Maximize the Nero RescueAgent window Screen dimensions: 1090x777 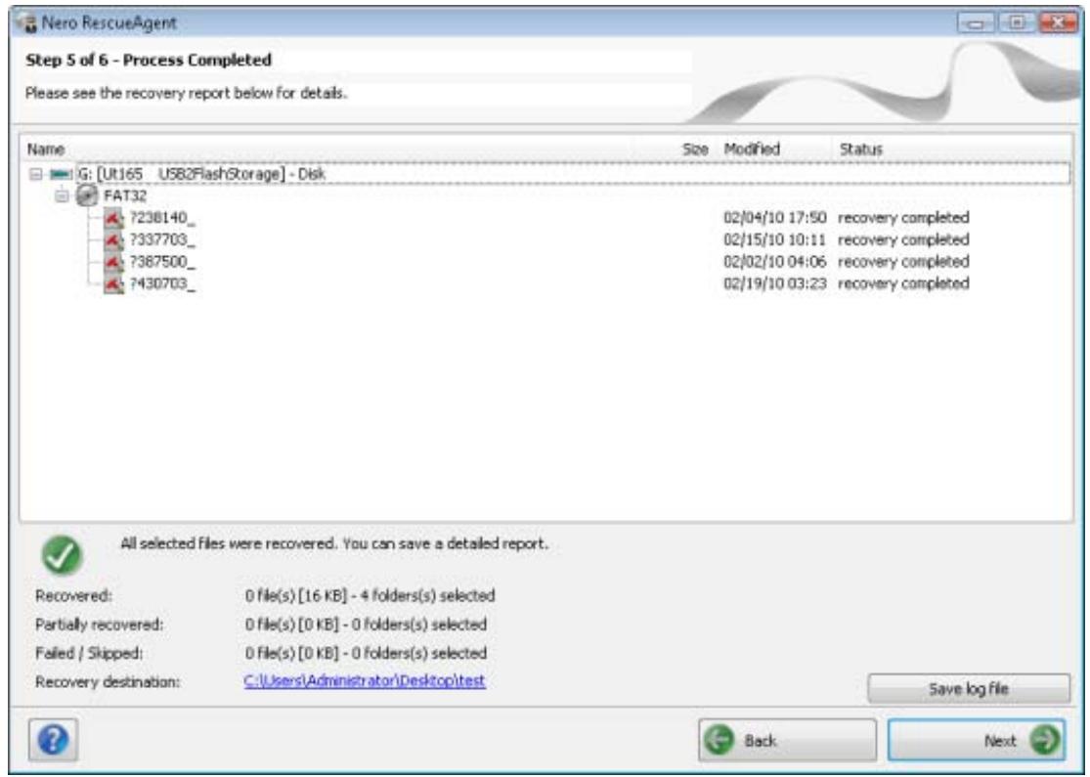(1017, 22)
